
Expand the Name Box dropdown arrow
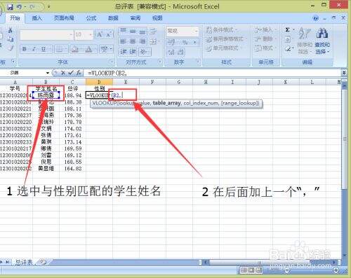[x=48, y=73]
